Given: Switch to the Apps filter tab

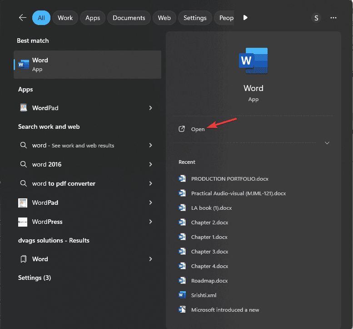Looking at the screenshot, I should coord(93,18).
